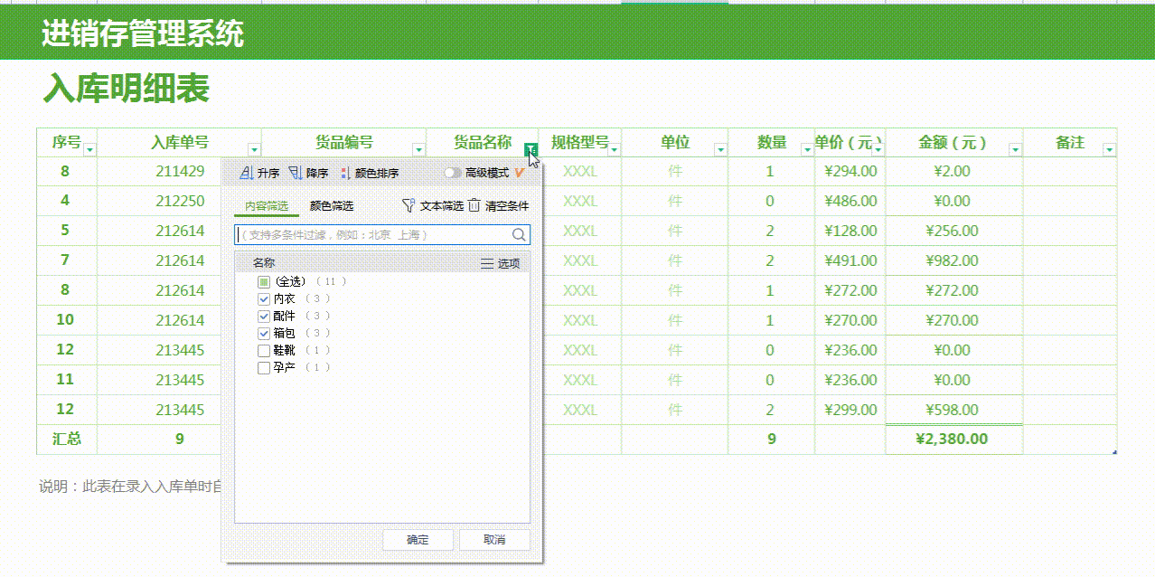This screenshot has width=1155, height=577.
Task: Switch to 内容筛选 tab
Action: 267,206
